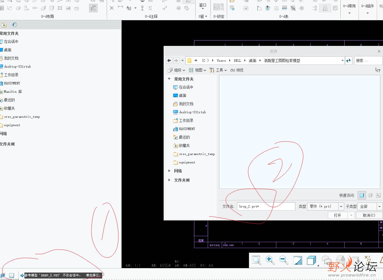The width and height of the screenshot is (383, 280).
Task: Expand the 网络 node in the dialog tree
Action: 170,171
